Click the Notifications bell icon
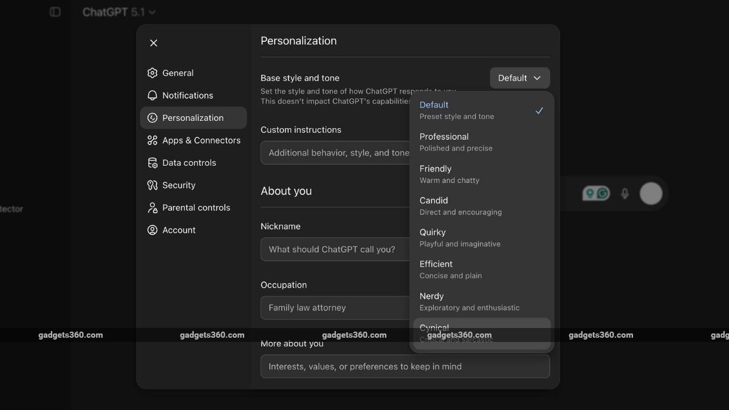Screen dimensions: 729x410 [x=152, y=95]
